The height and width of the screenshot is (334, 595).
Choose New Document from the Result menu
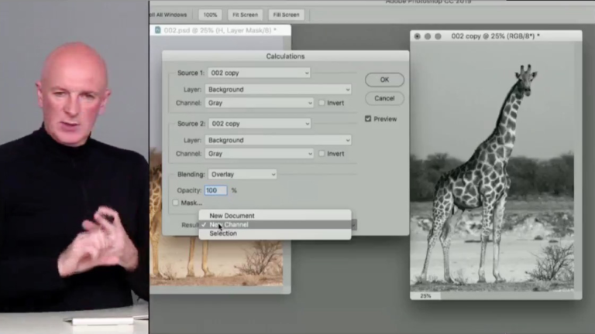click(232, 216)
